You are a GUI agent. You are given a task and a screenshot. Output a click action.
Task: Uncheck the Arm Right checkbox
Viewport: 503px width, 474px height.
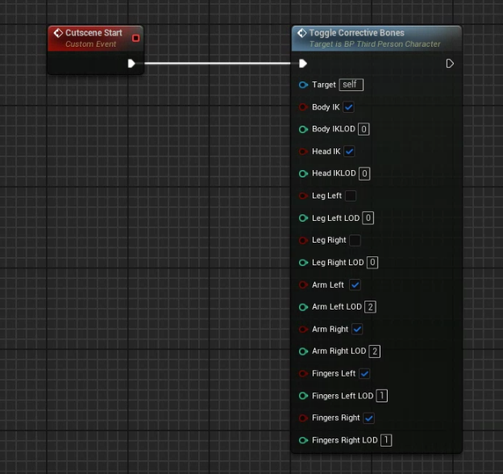pos(357,330)
